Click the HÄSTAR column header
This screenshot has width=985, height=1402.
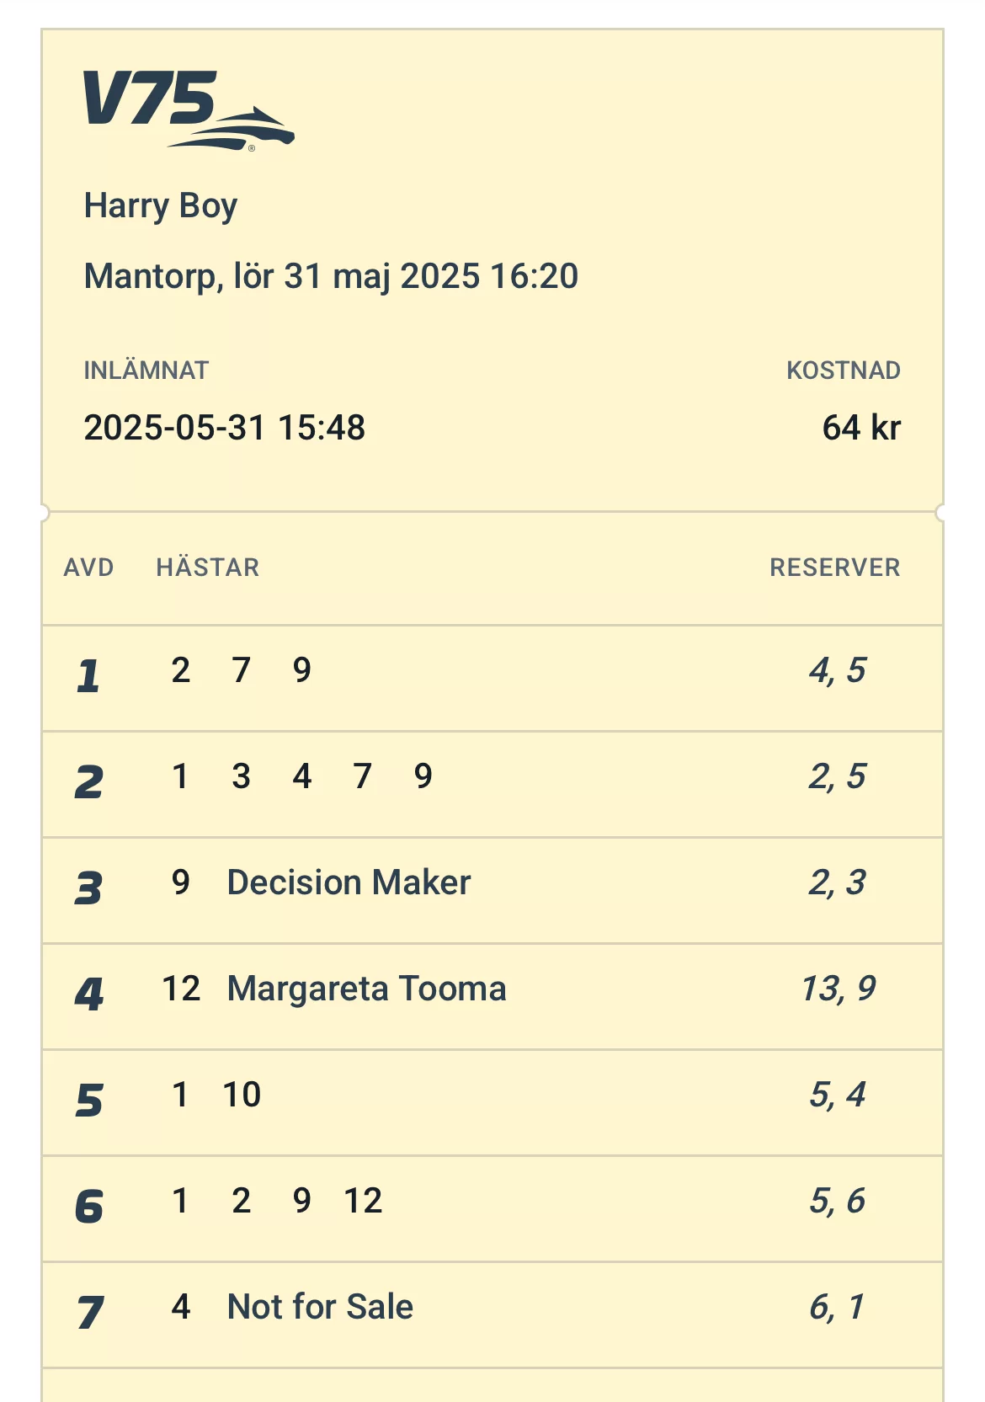pyautogui.click(x=208, y=568)
